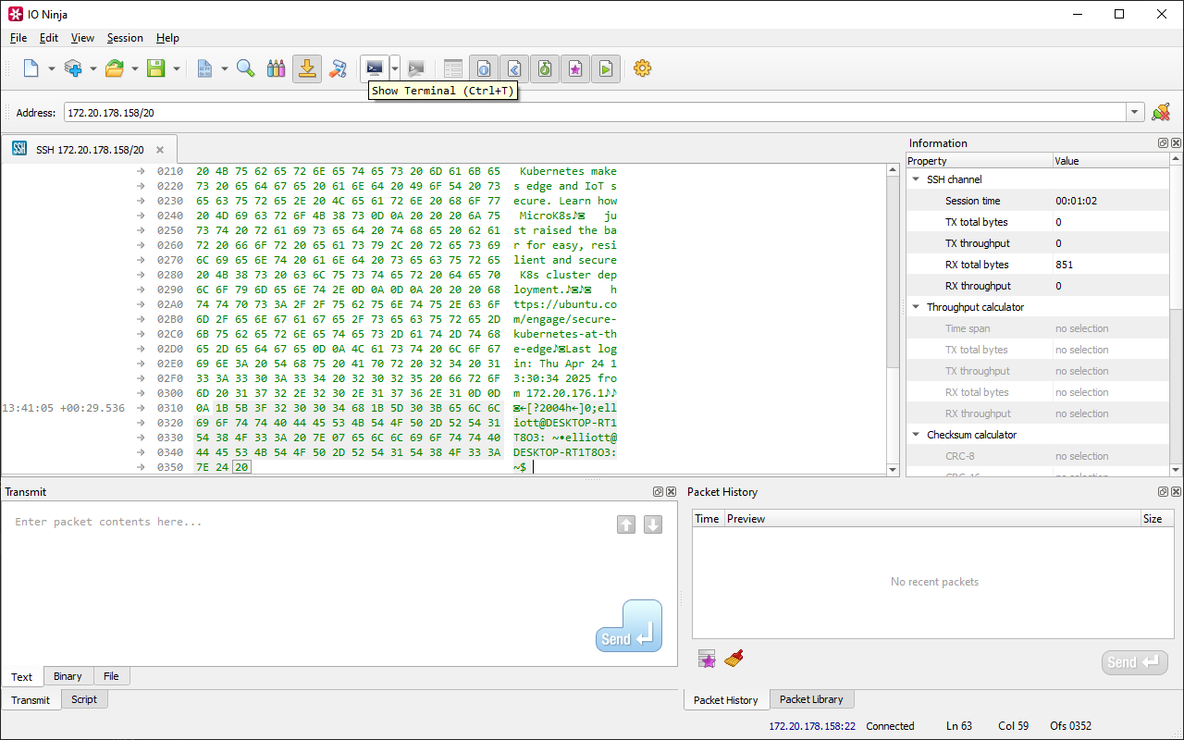Viewport: 1184px width, 740px height.
Task: Click the Preview column header
Action: coord(932,519)
